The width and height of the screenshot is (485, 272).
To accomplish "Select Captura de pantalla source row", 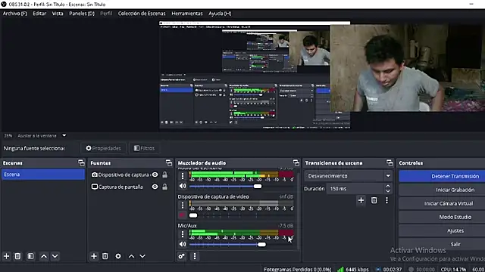I will [x=130, y=187].
